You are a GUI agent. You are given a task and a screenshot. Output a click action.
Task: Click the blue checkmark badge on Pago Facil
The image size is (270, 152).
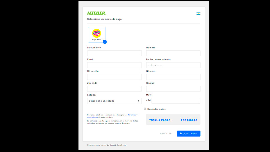point(105,42)
